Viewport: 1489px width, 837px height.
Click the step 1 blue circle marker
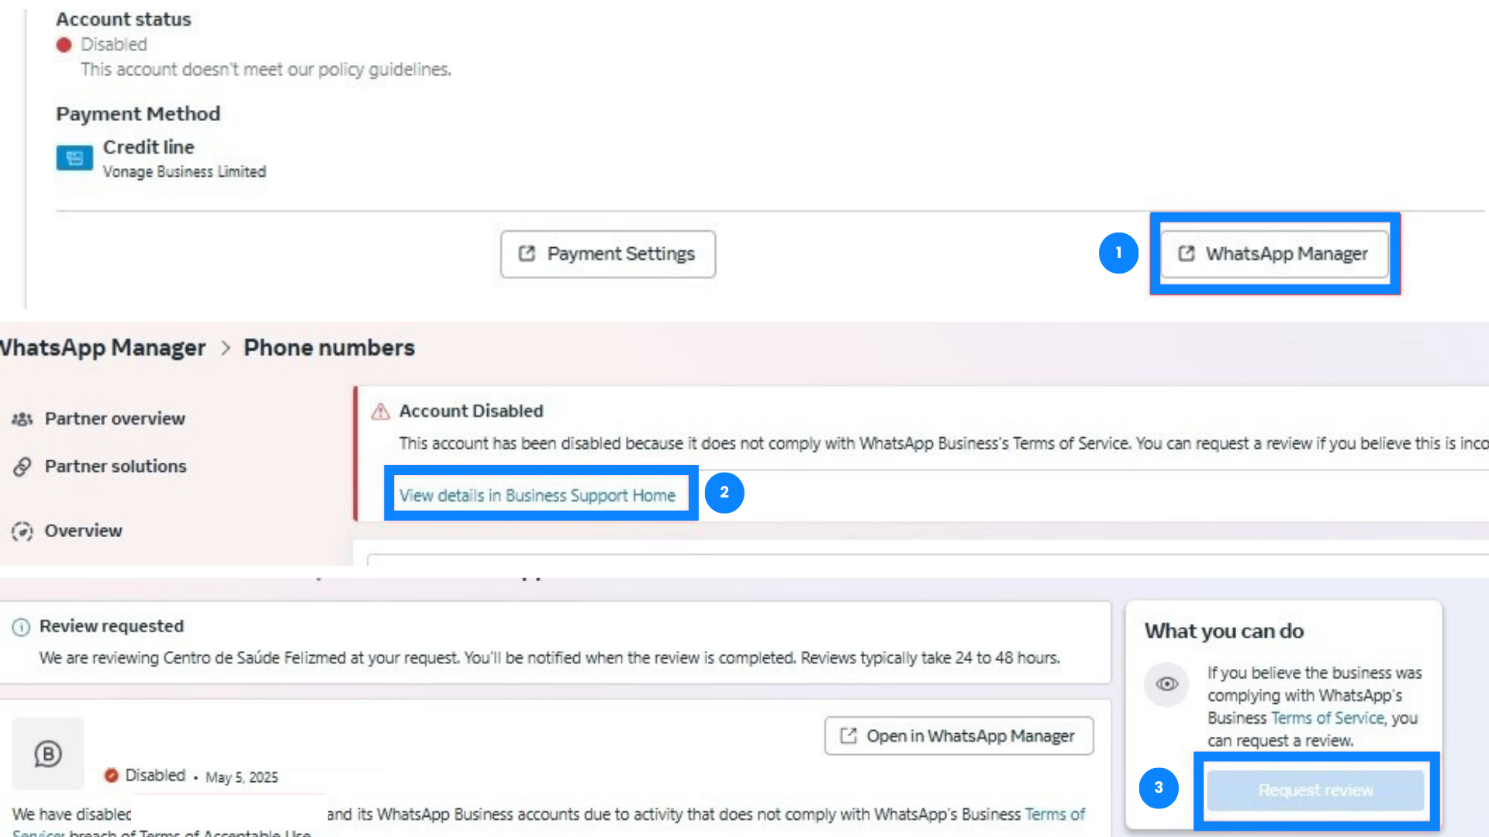pos(1118,253)
